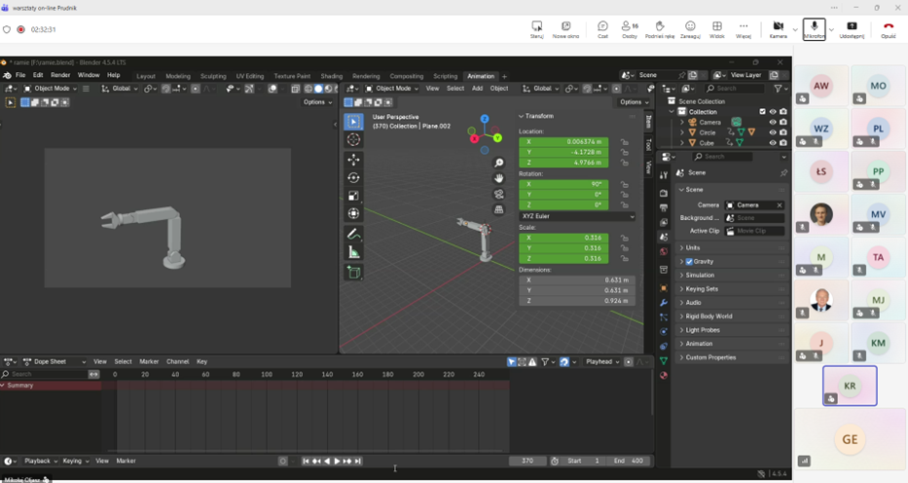
Task: Click the viewport zoom magnifier icon
Action: tap(499, 164)
